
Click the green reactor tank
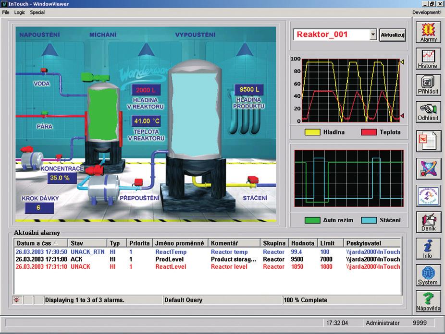pyautogui.click(x=103, y=114)
